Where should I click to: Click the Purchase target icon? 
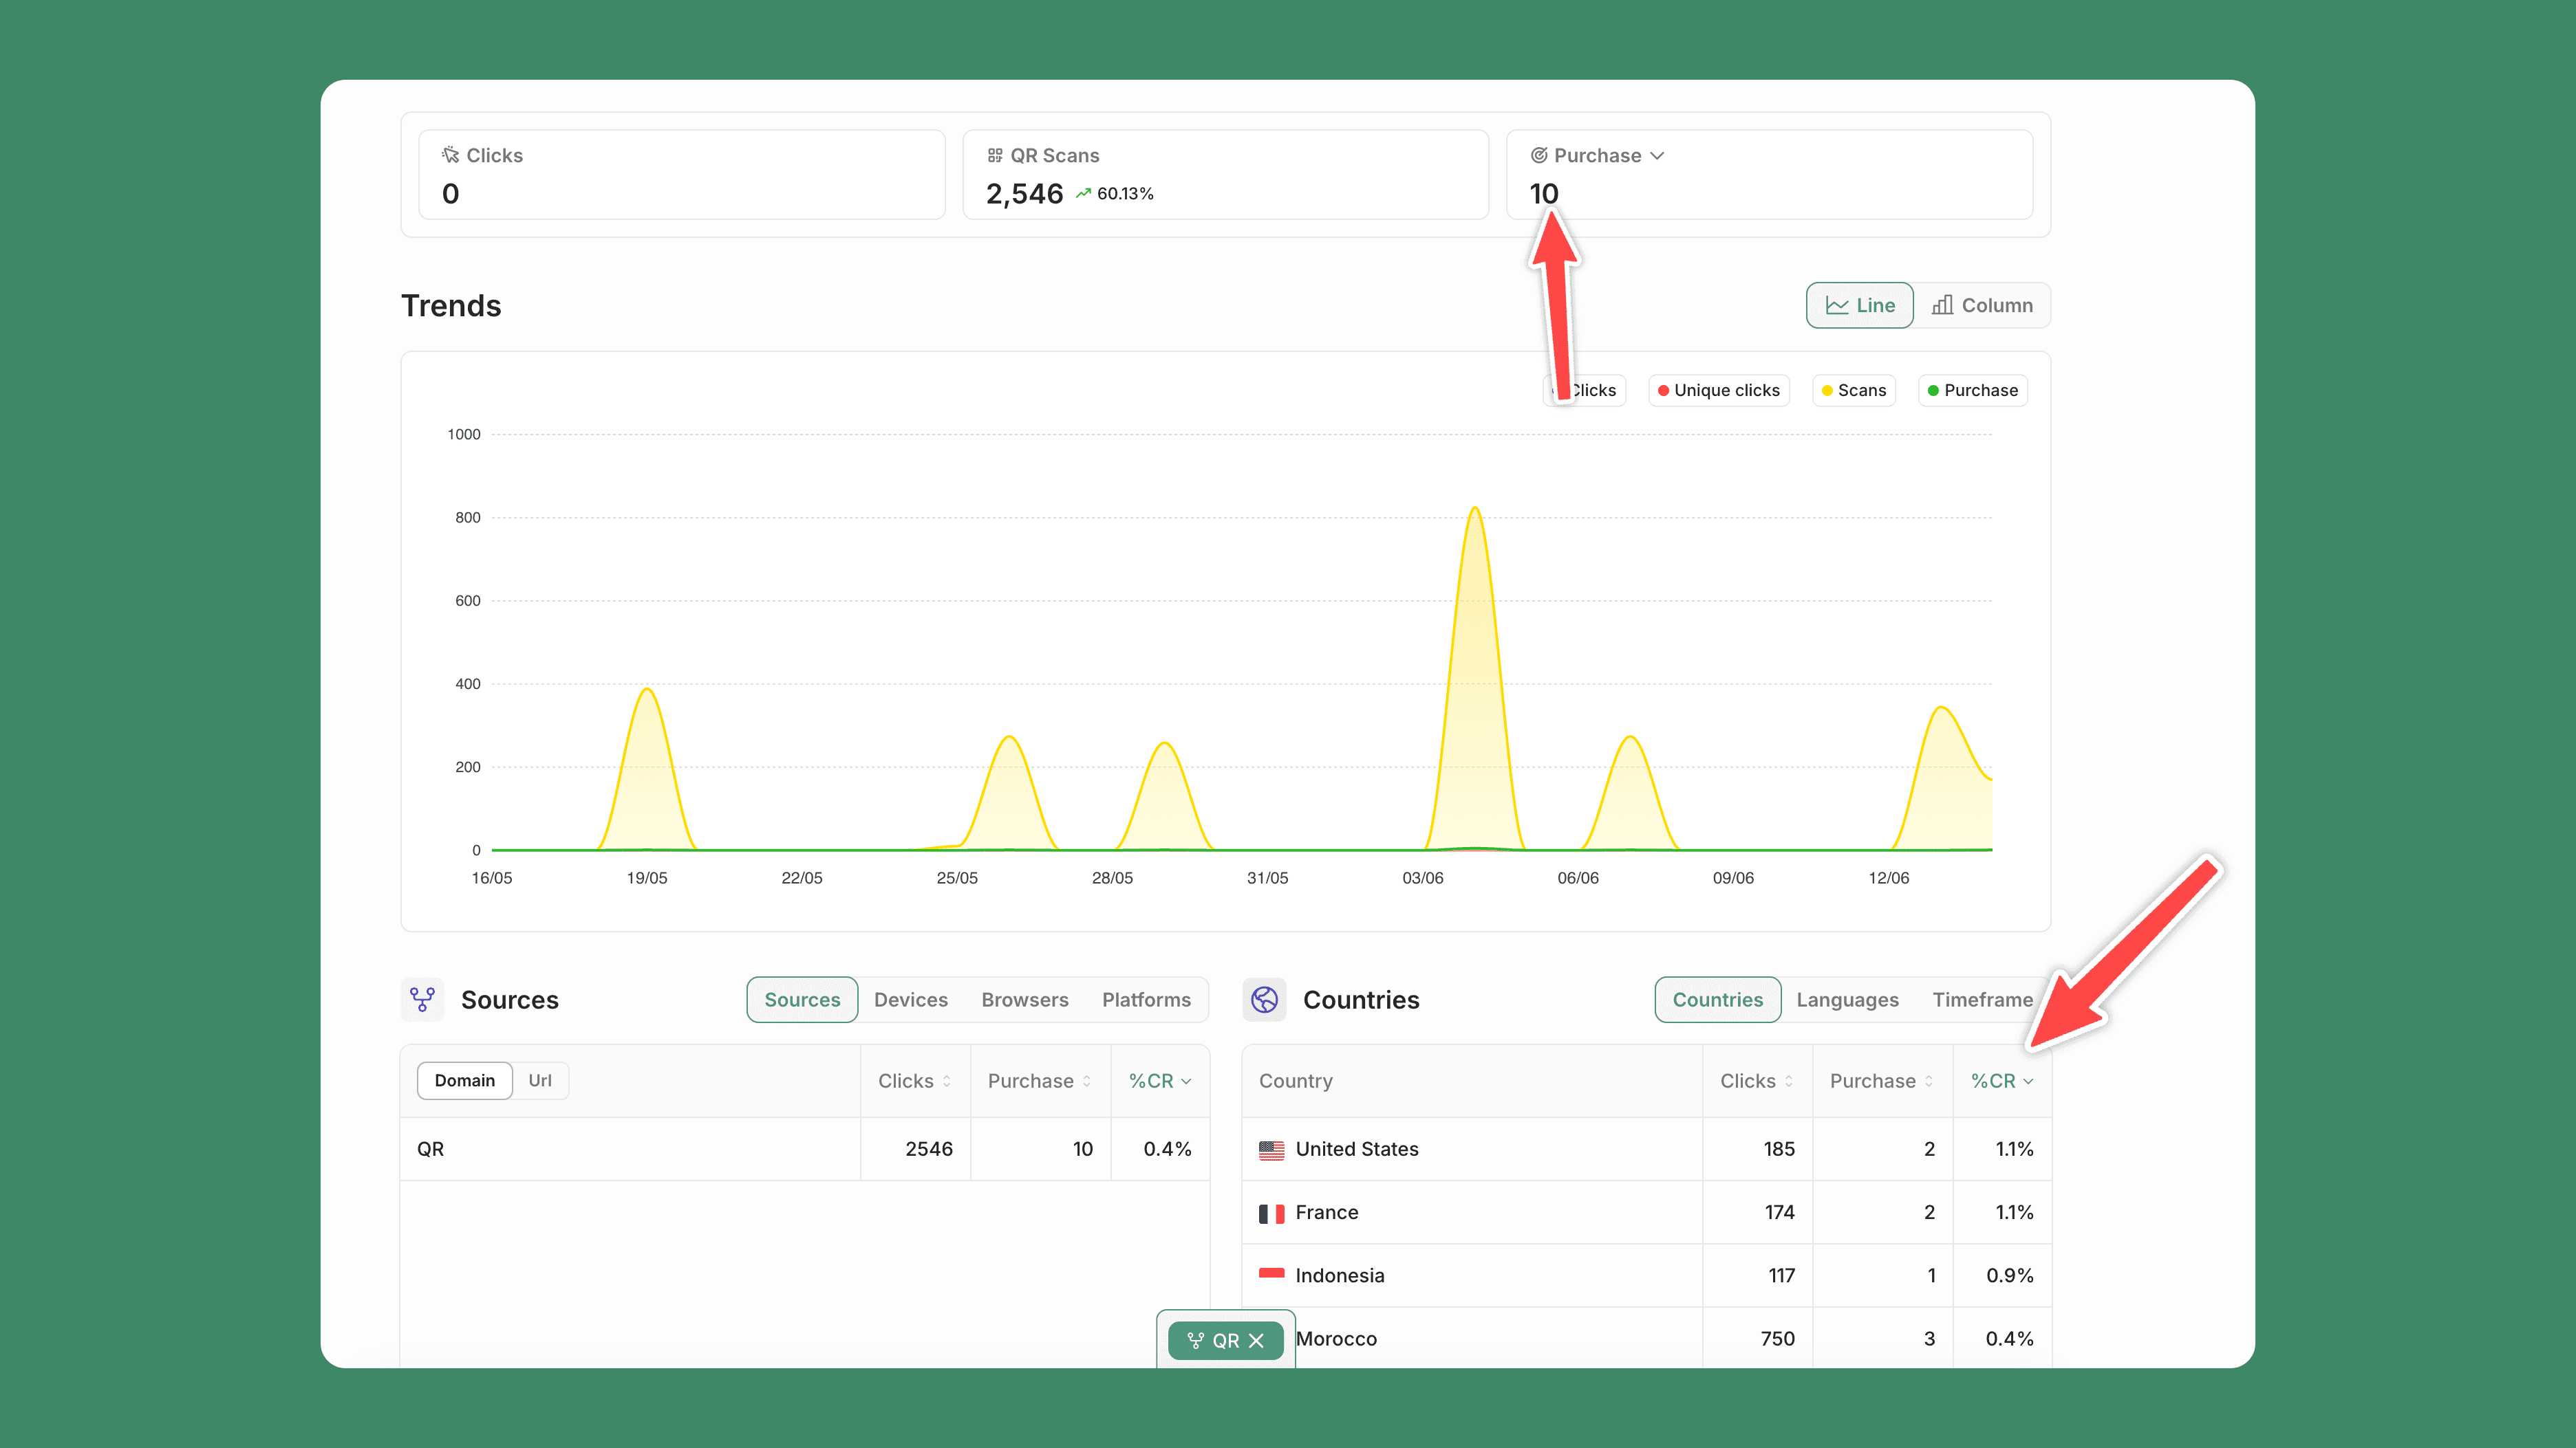pos(1539,155)
